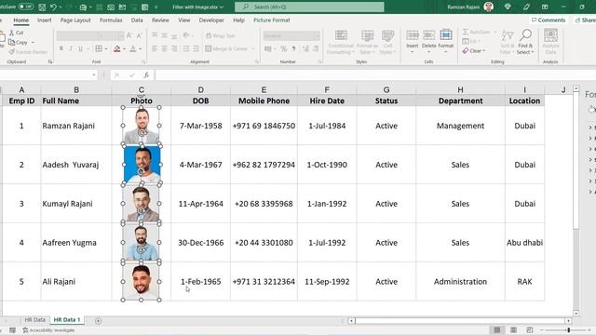Apply underline formatting
This screenshot has width=596, height=335.
pyautogui.click(x=80, y=48)
